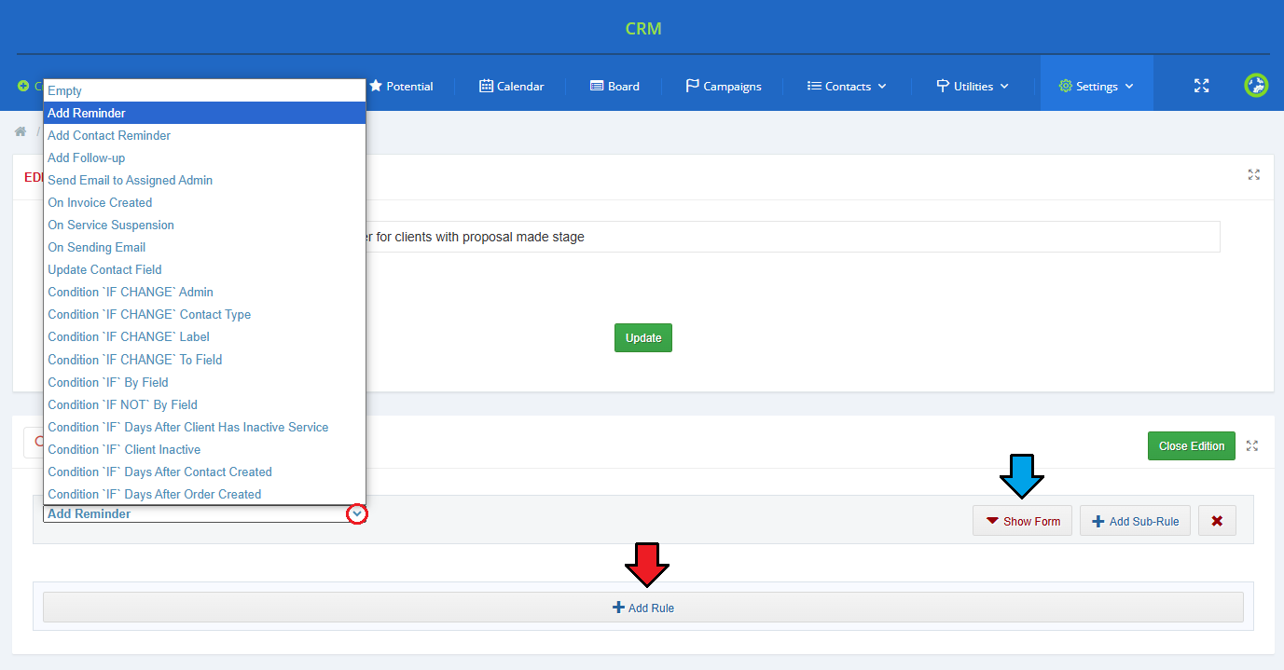The height and width of the screenshot is (670, 1284).
Task: Select Condition IF CHANGE Contact Type
Action: (204, 314)
